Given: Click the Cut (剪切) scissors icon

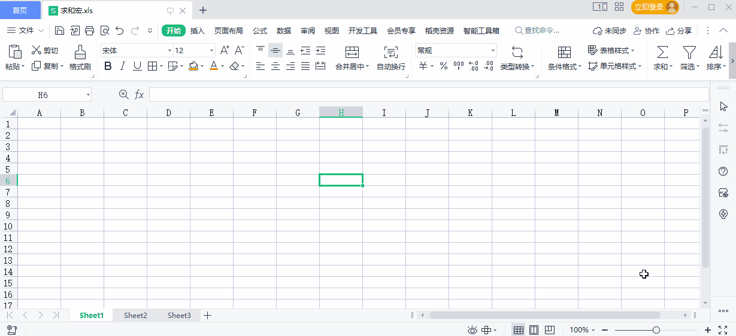Looking at the screenshot, I should 37,51.
